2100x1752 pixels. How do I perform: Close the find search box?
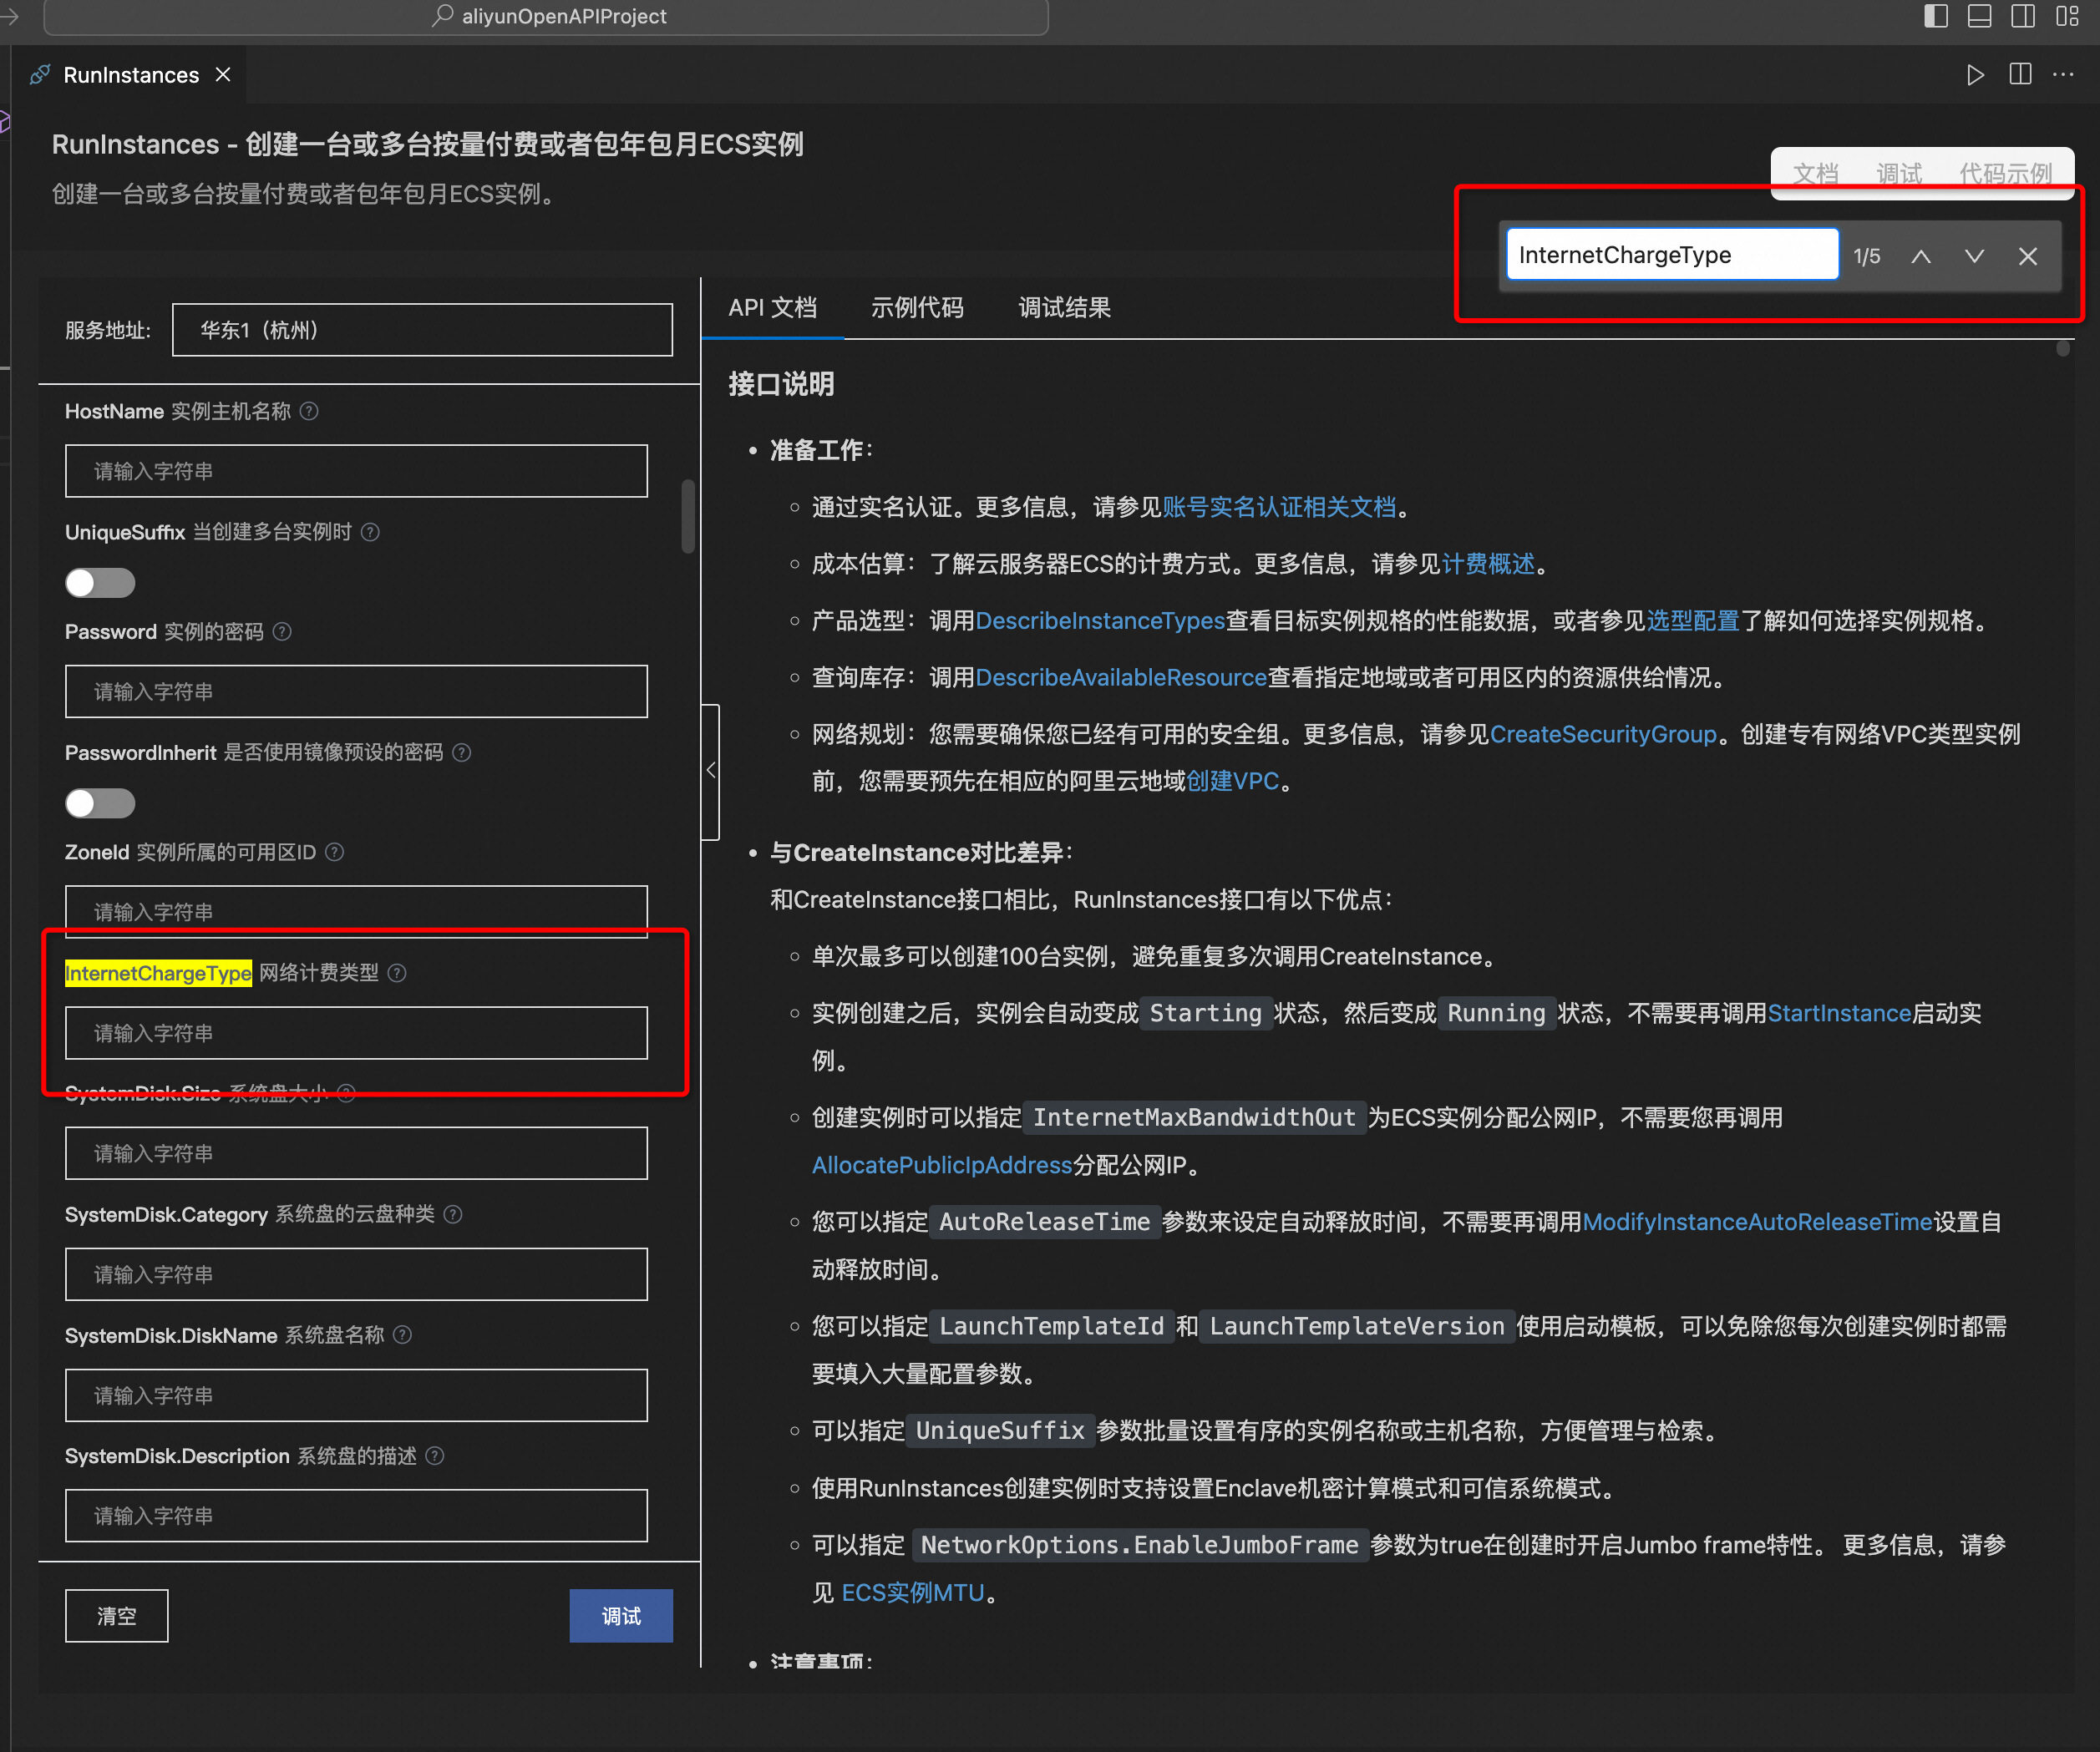tap(2027, 257)
